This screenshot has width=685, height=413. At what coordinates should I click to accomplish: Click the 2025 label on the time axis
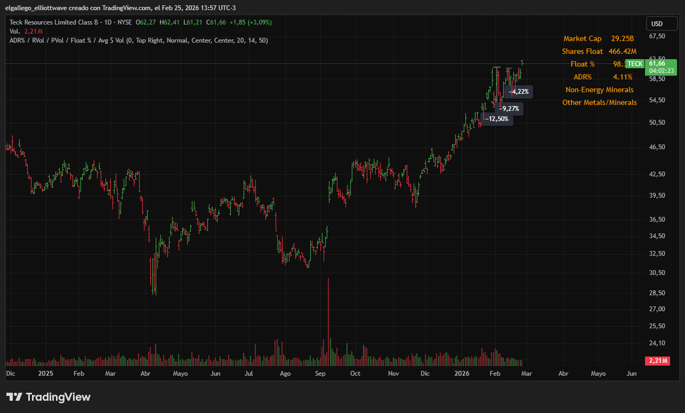tap(45, 373)
